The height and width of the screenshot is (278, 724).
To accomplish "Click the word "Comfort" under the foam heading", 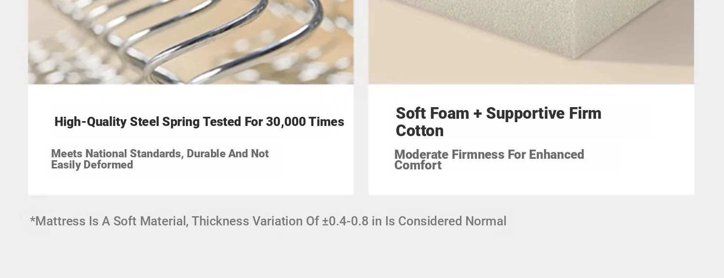I will coord(418,166).
